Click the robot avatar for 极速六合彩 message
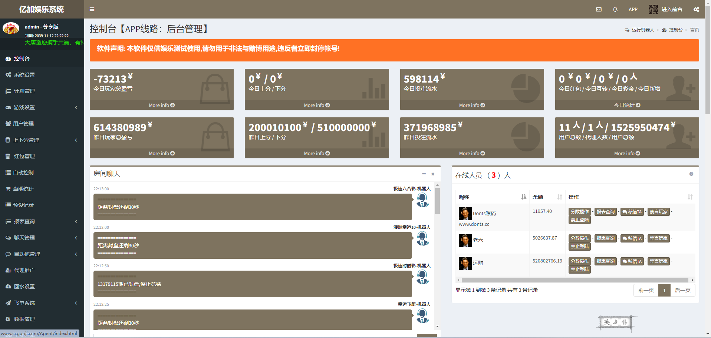Screen dimensions: 711x338 click(x=422, y=200)
